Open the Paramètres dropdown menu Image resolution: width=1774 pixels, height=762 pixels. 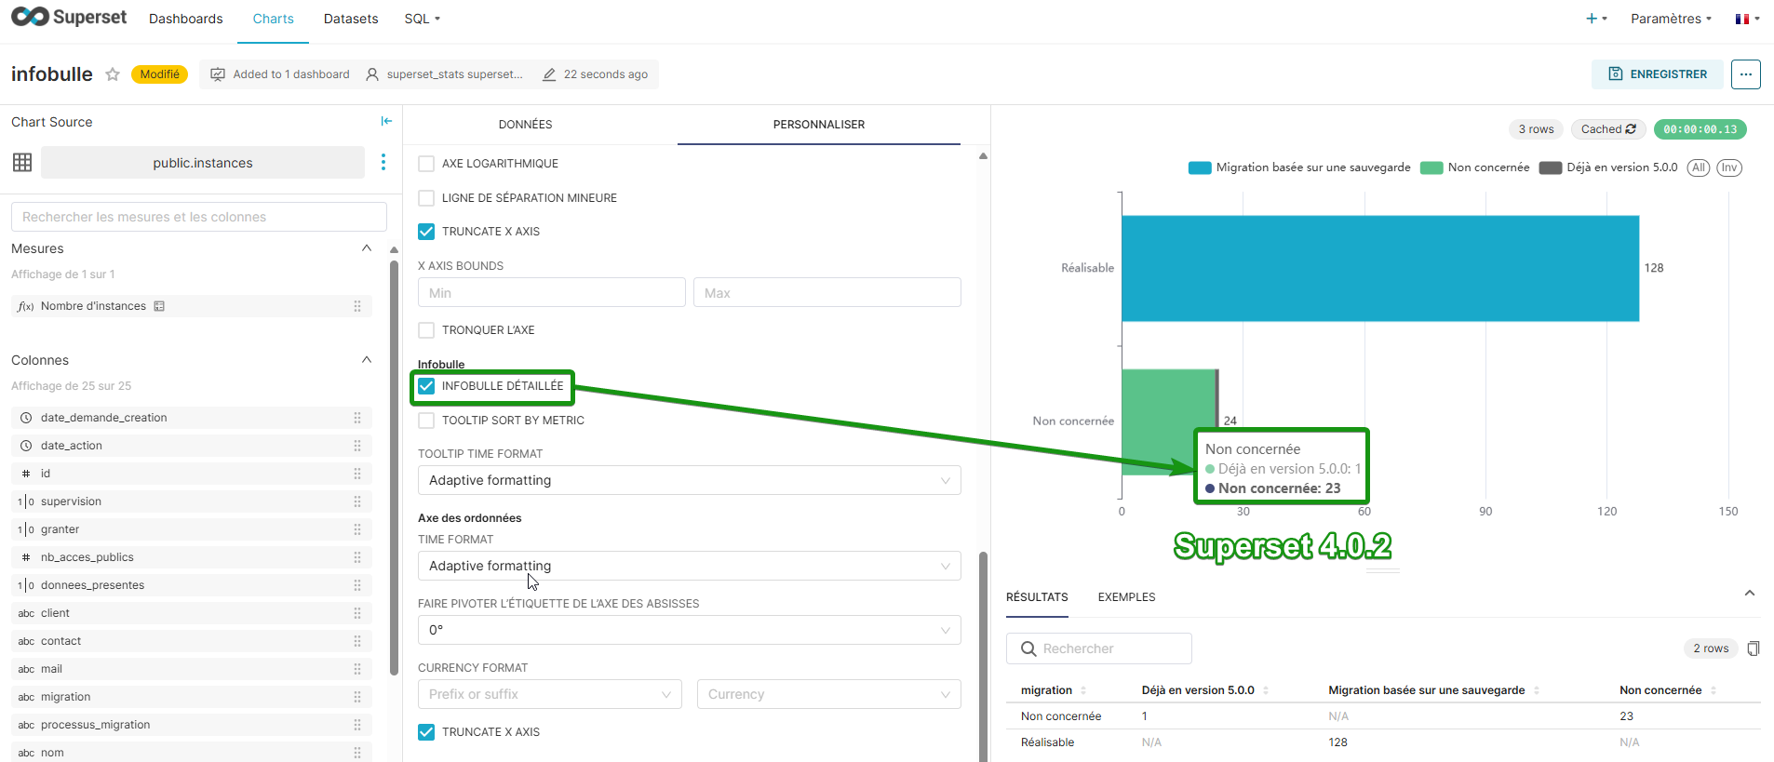[x=1671, y=19]
